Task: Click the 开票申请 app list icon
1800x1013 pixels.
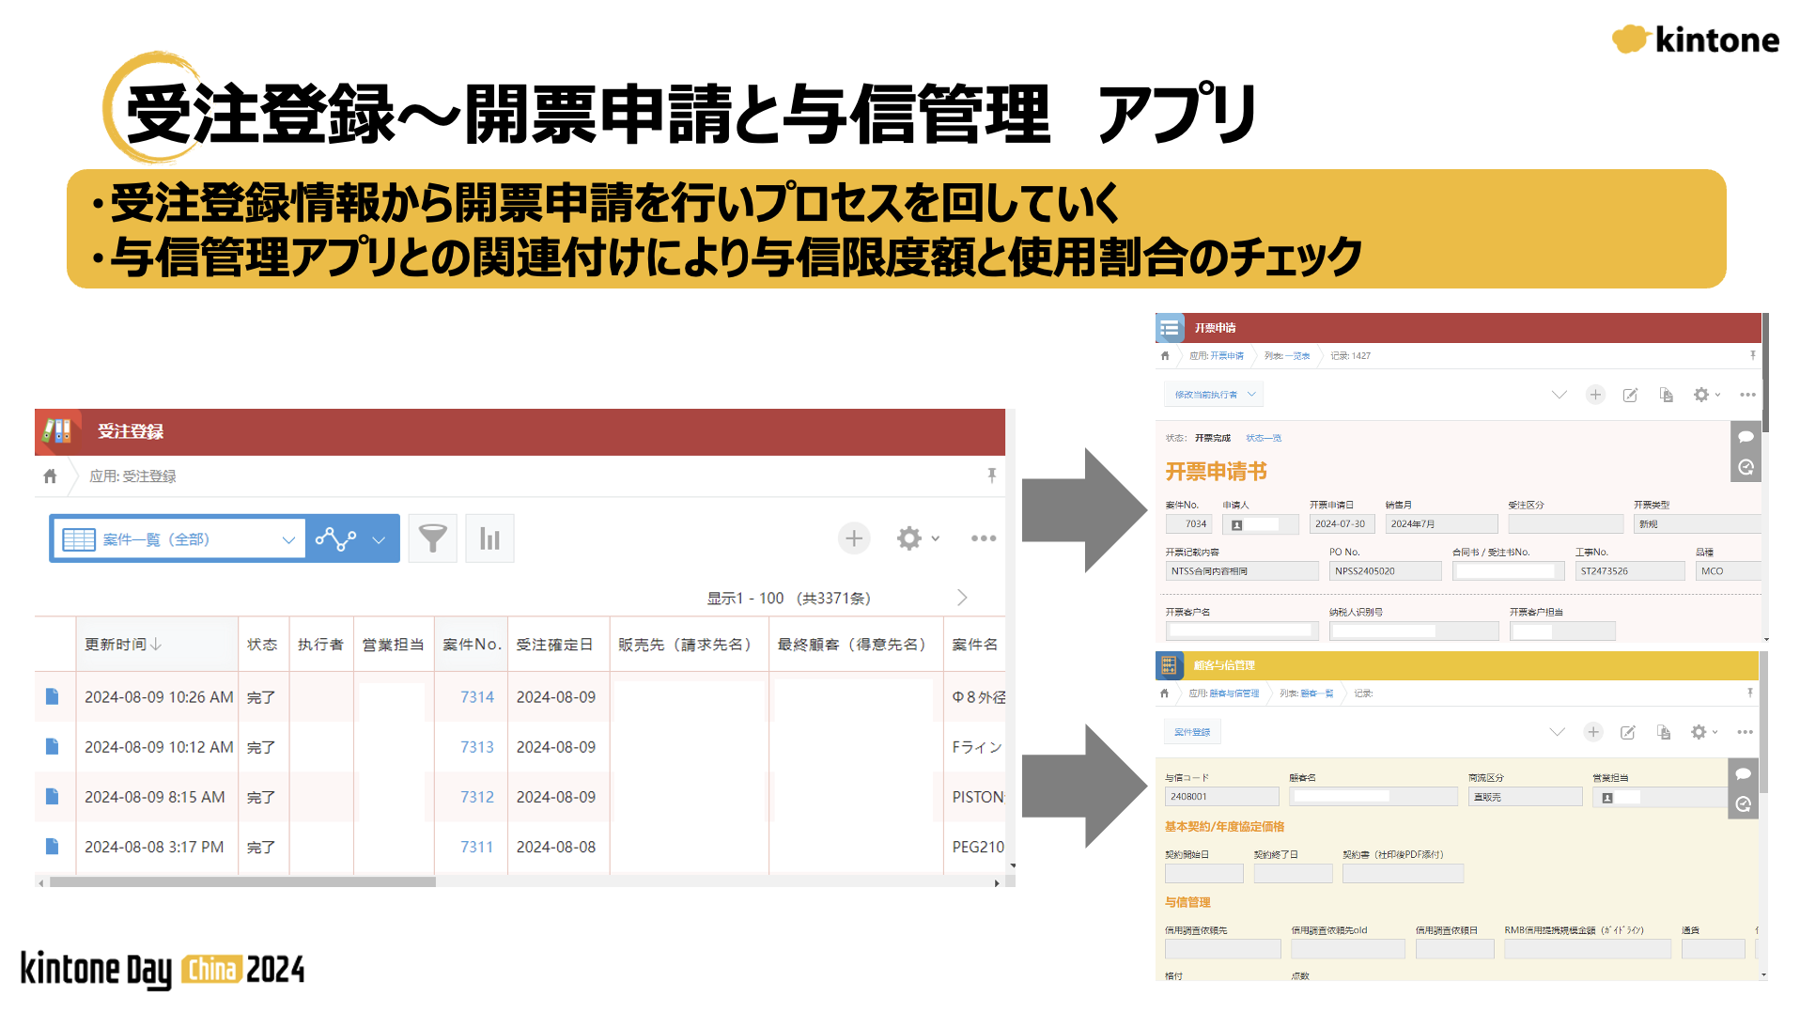Action: coord(1170,328)
